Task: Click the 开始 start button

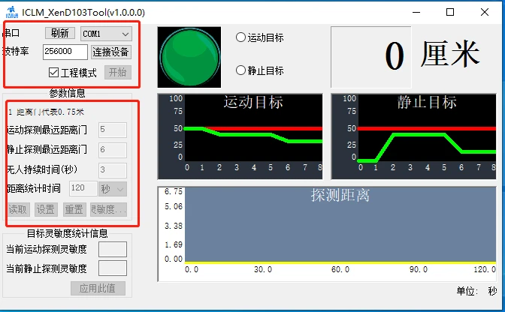Action: point(117,72)
